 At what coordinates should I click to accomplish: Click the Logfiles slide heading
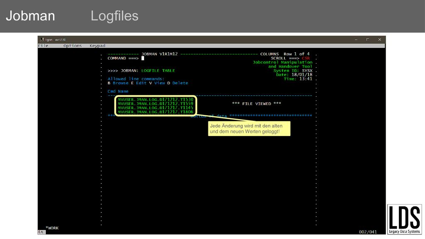(115, 16)
